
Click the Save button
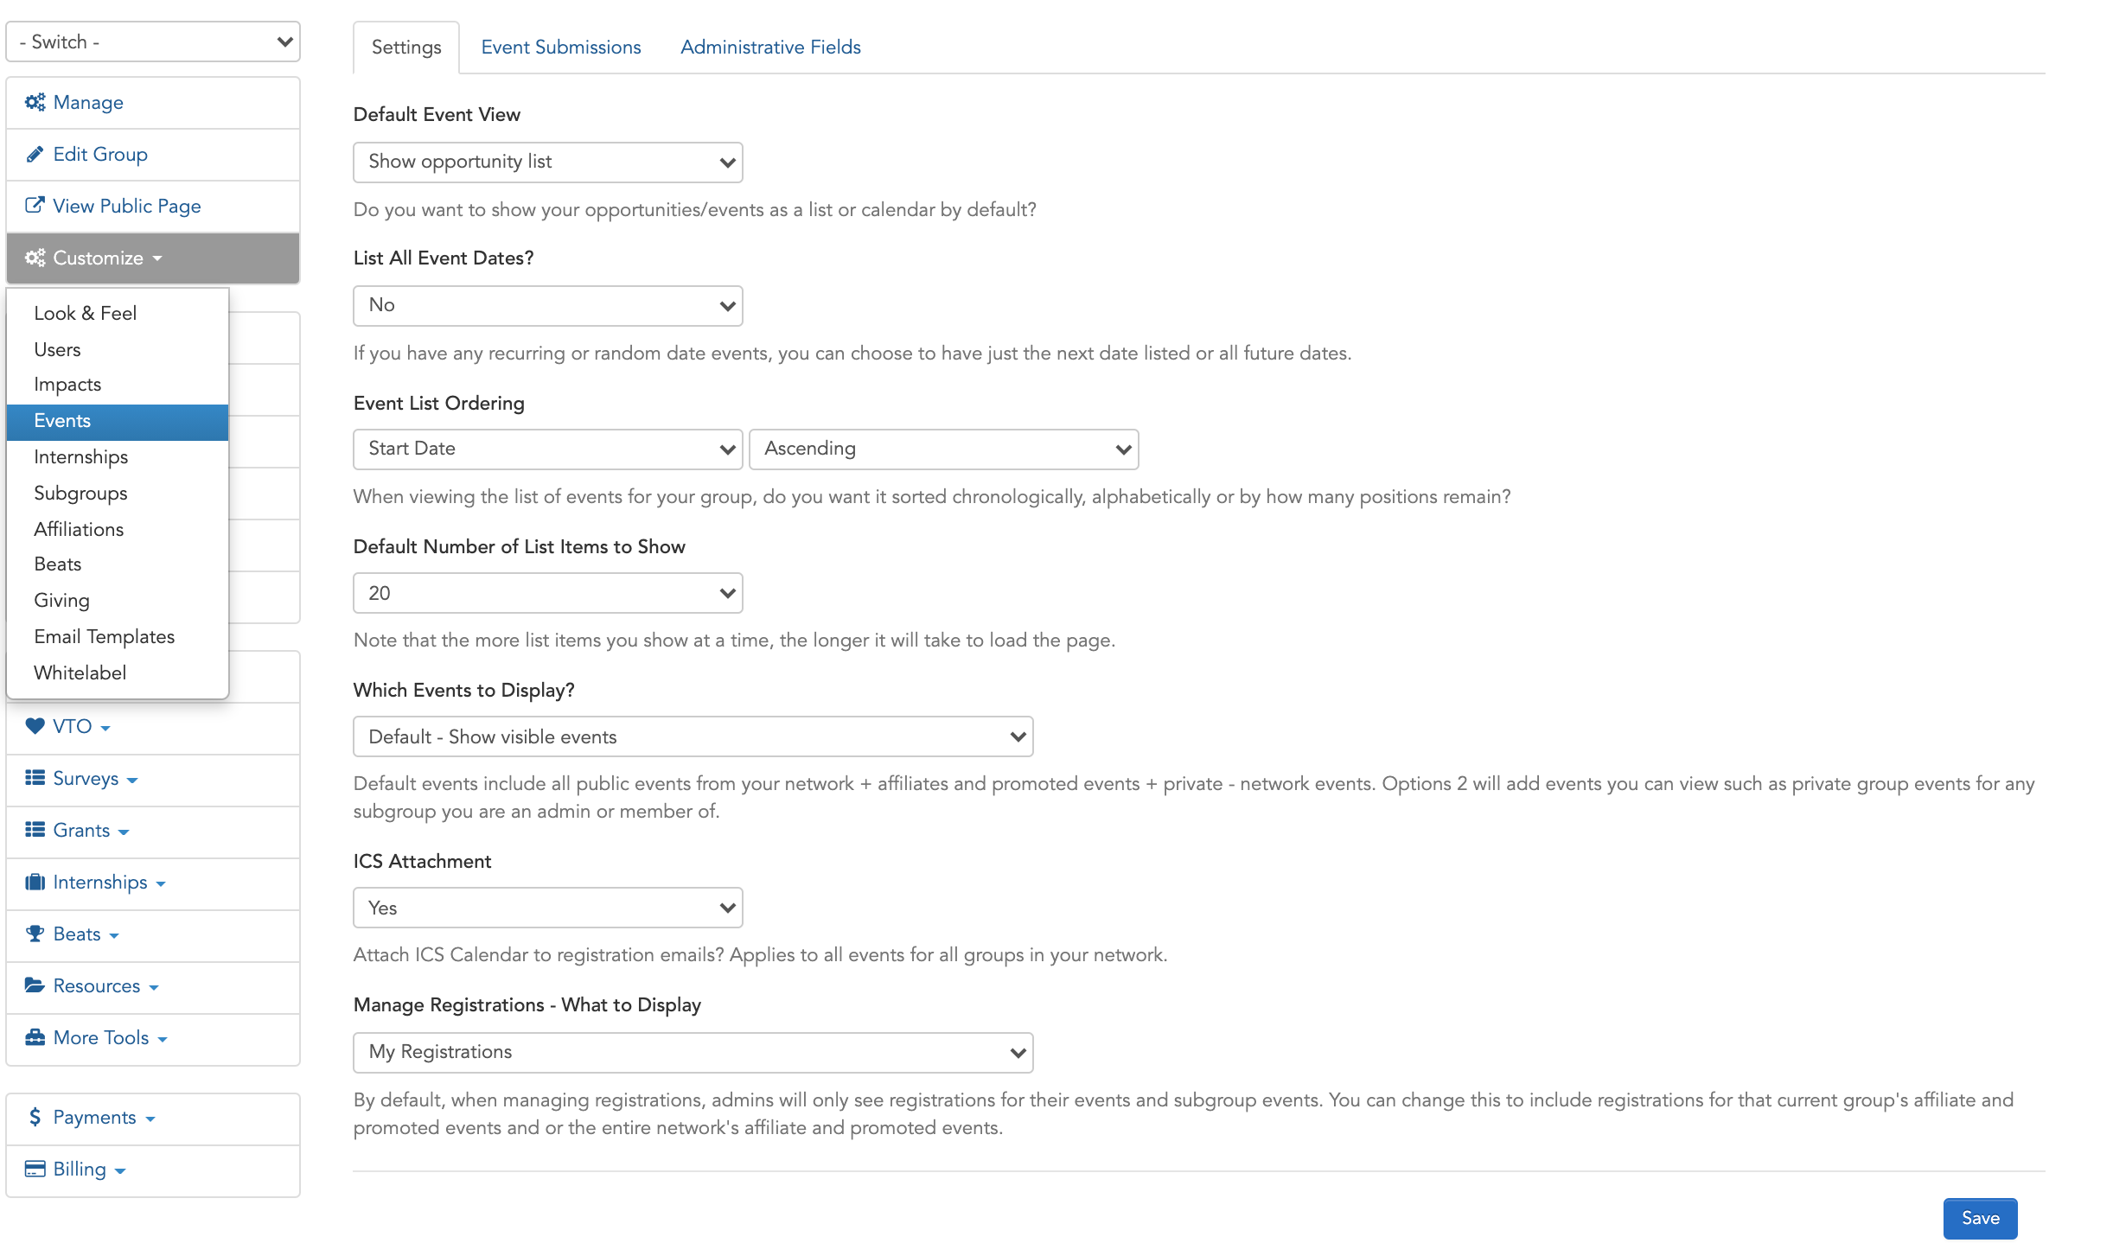coord(1980,1218)
